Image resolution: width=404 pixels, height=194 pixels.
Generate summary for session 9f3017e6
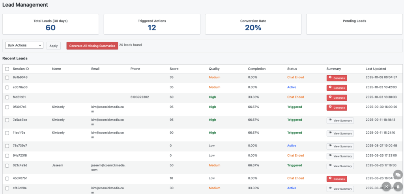pyautogui.click(x=337, y=107)
